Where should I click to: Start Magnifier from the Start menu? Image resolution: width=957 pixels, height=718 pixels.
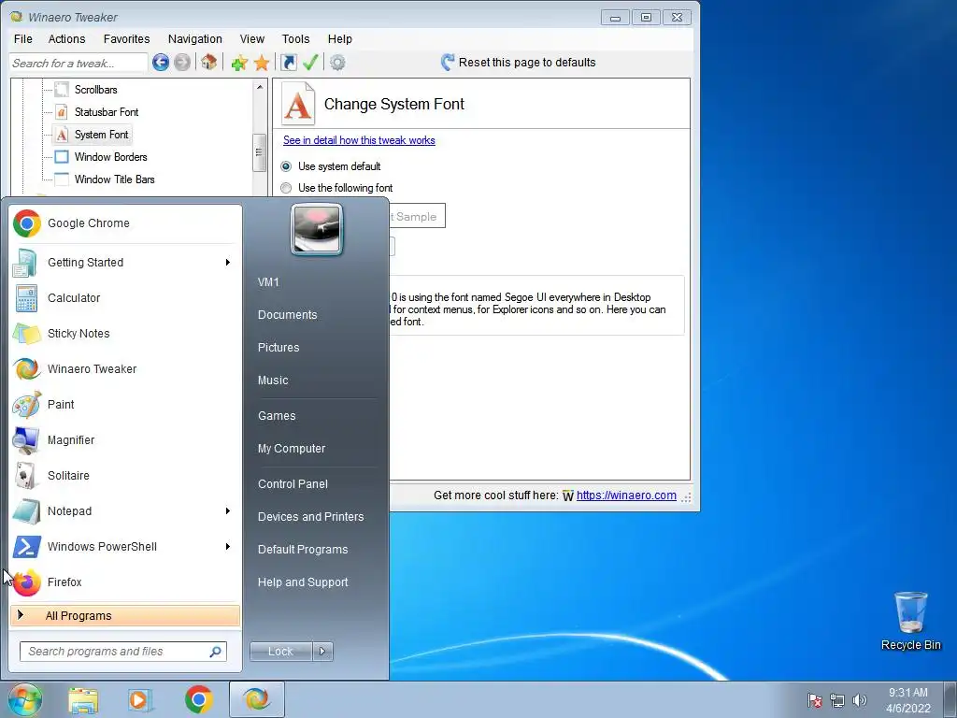coord(125,440)
